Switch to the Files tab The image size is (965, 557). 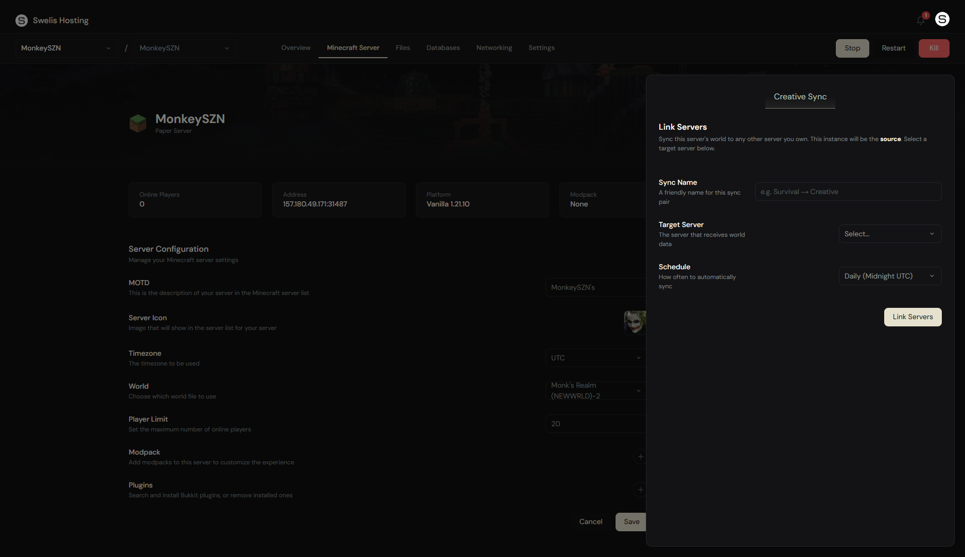click(x=402, y=48)
